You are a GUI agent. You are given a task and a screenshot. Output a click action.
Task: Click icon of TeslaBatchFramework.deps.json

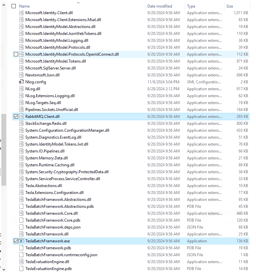pos(21,227)
